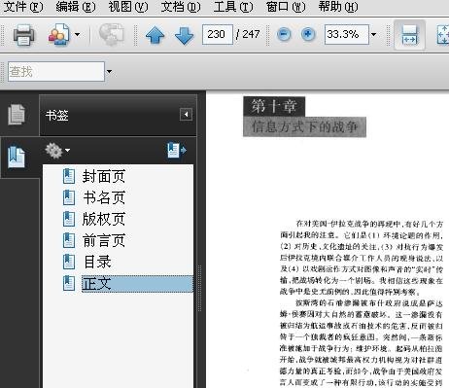Click the bookmark icon beside 前言页
The image size is (449, 388).
(x=69, y=240)
